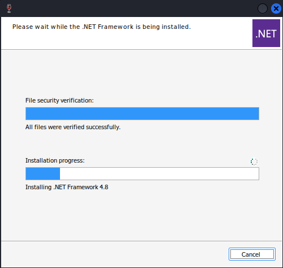283x268 pixels.
Task: Click the 'File security verification:' label
Action: 59,100
